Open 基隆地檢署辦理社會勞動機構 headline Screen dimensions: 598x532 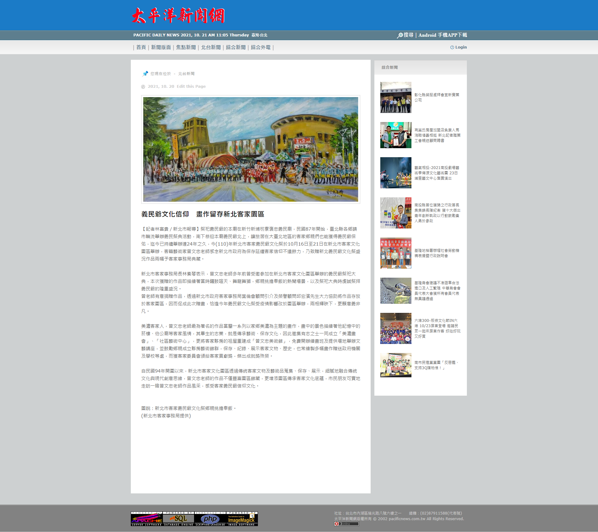pos(437,253)
